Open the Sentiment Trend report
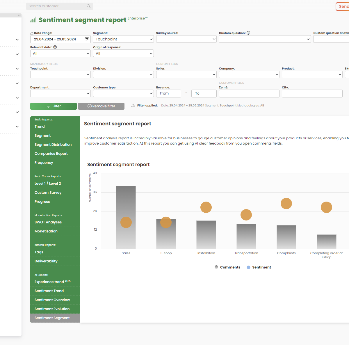The image size is (349, 345). point(49,291)
